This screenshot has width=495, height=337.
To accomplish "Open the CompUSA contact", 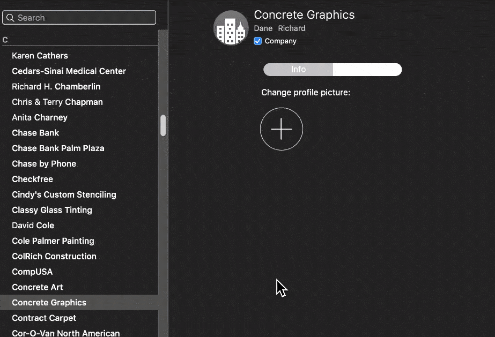I will (x=79, y=272).
